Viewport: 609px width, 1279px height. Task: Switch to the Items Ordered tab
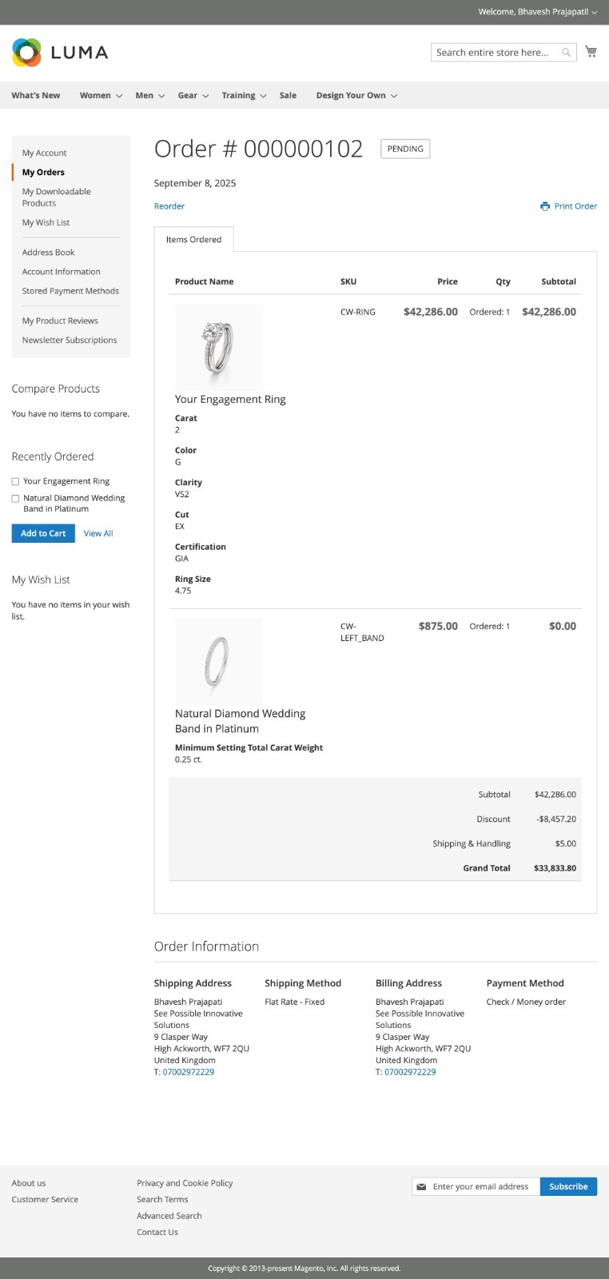(x=193, y=239)
